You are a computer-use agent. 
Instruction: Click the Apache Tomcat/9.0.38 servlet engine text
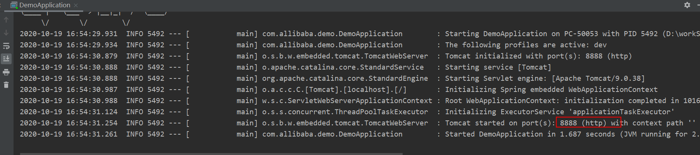[x=598, y=78]
